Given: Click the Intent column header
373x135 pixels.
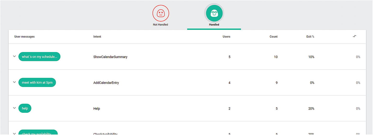Looking at the screenshot, I should 97,37.
